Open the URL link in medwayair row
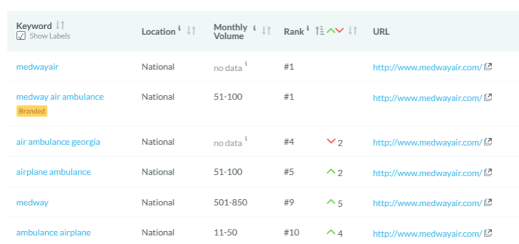The height and width of the screenshot is (244, 519). point(427,68)
